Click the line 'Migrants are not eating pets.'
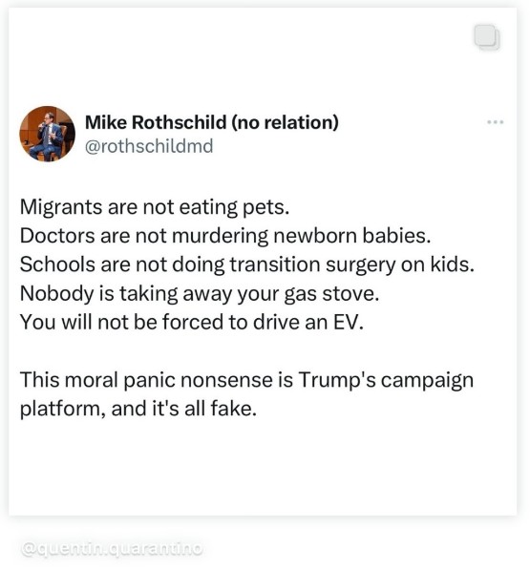530x571 pixels. coord(155,207)
